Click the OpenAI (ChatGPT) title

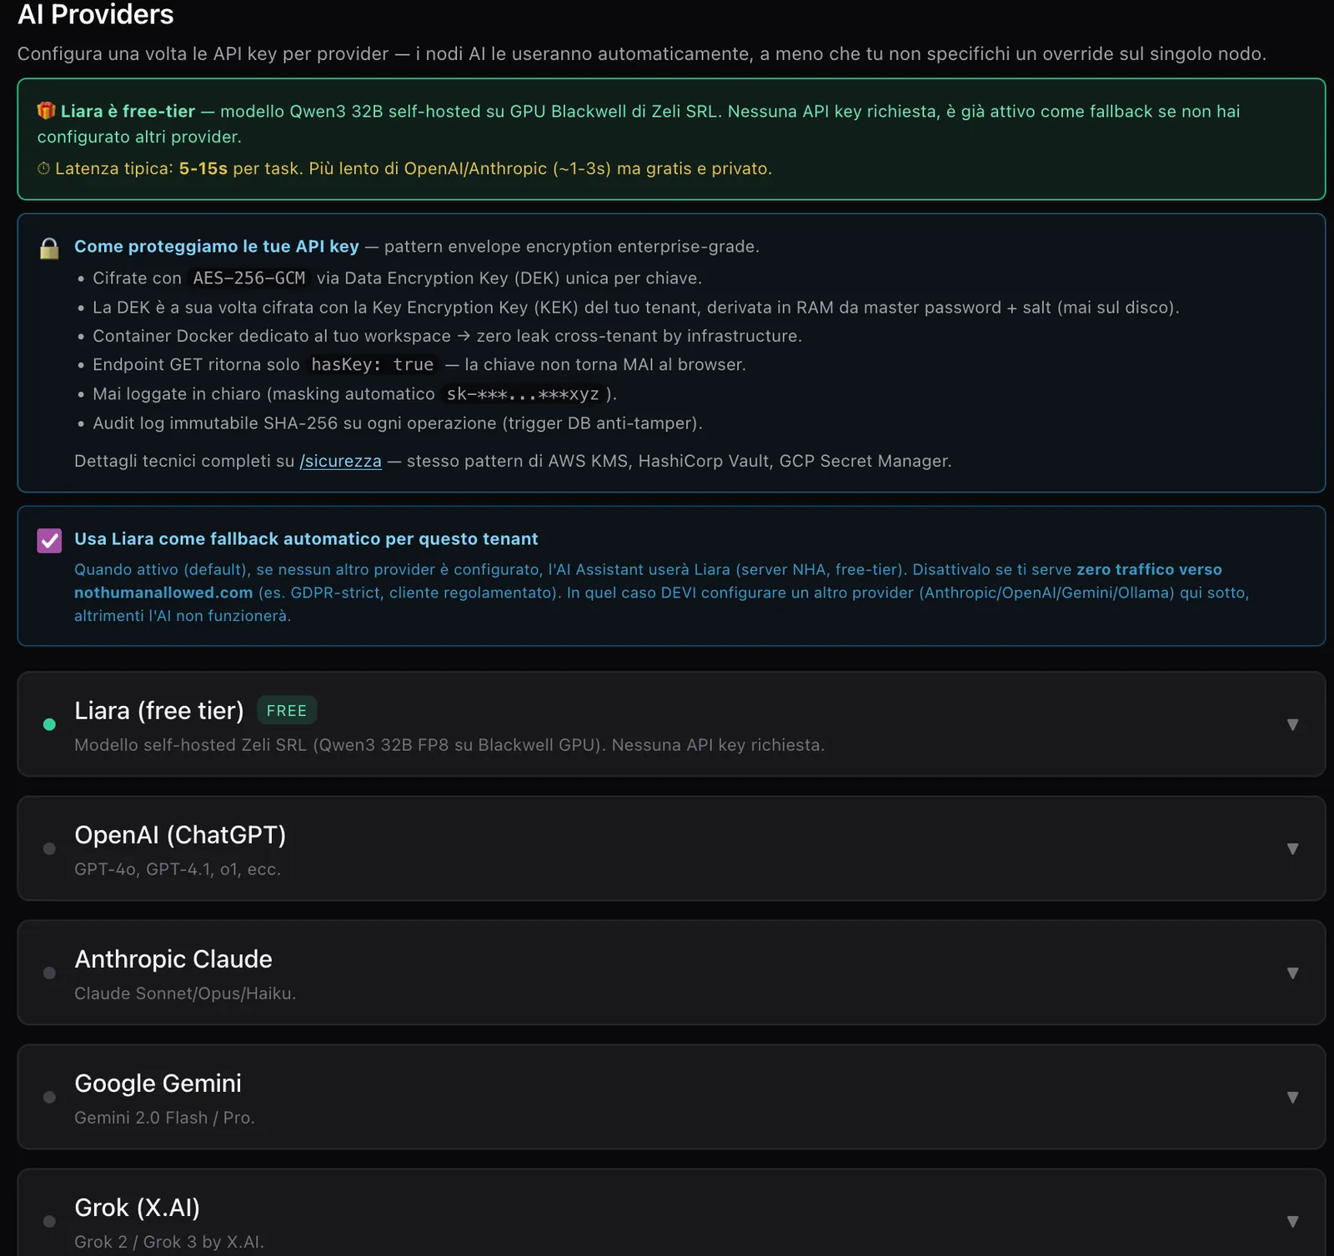(180, 834)
